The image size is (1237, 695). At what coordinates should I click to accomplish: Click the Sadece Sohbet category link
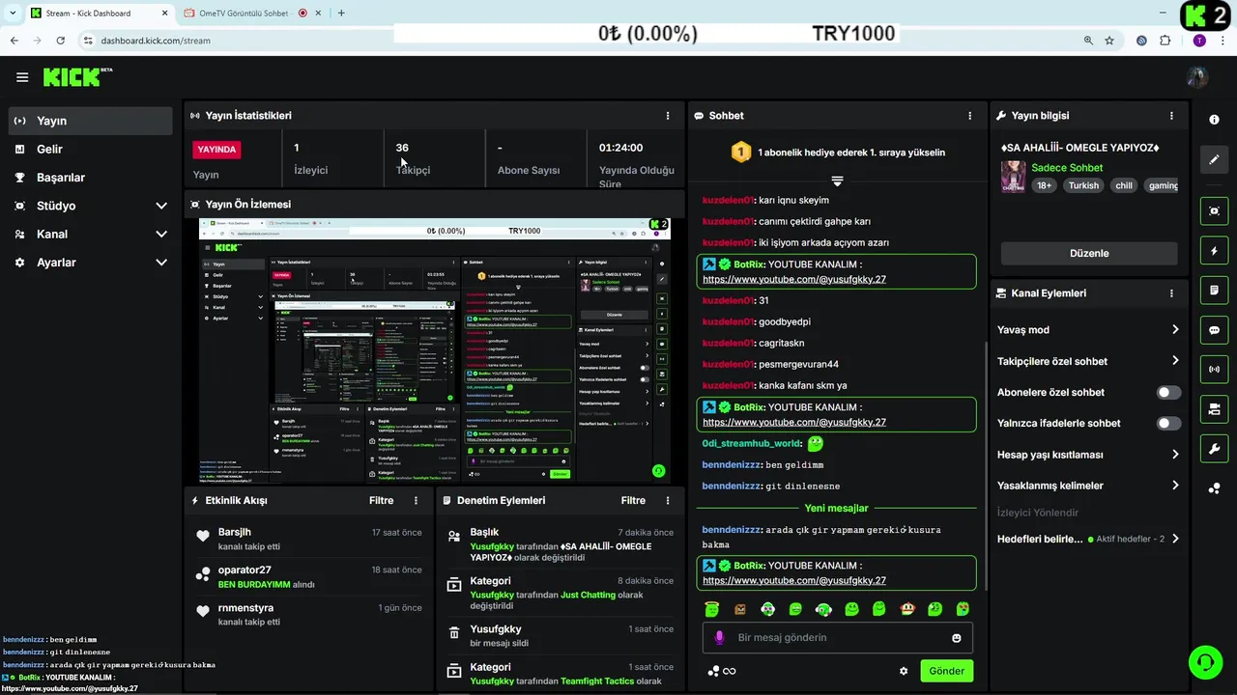coord(1067,168)
